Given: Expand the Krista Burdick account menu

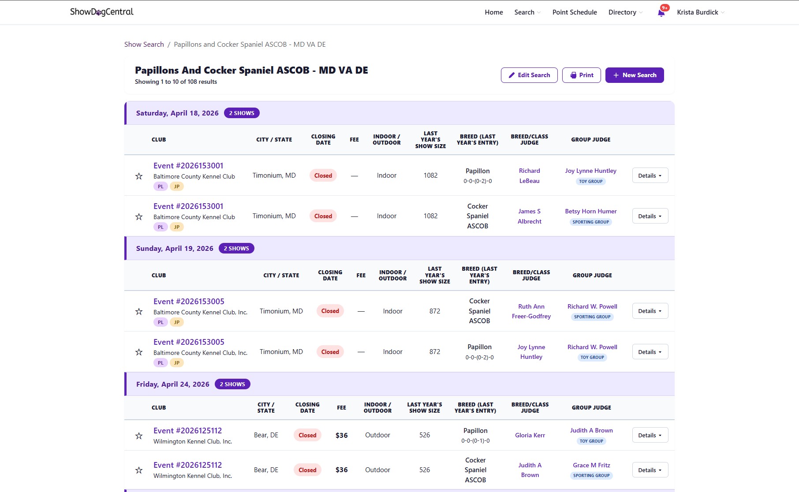Looking at the screenshot, I should [x=699, y=12].
